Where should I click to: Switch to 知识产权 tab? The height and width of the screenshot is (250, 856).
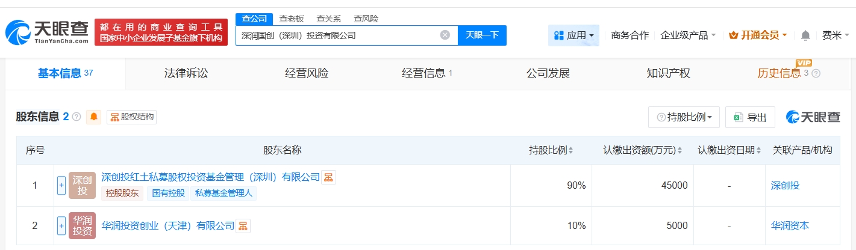point(668,73)
